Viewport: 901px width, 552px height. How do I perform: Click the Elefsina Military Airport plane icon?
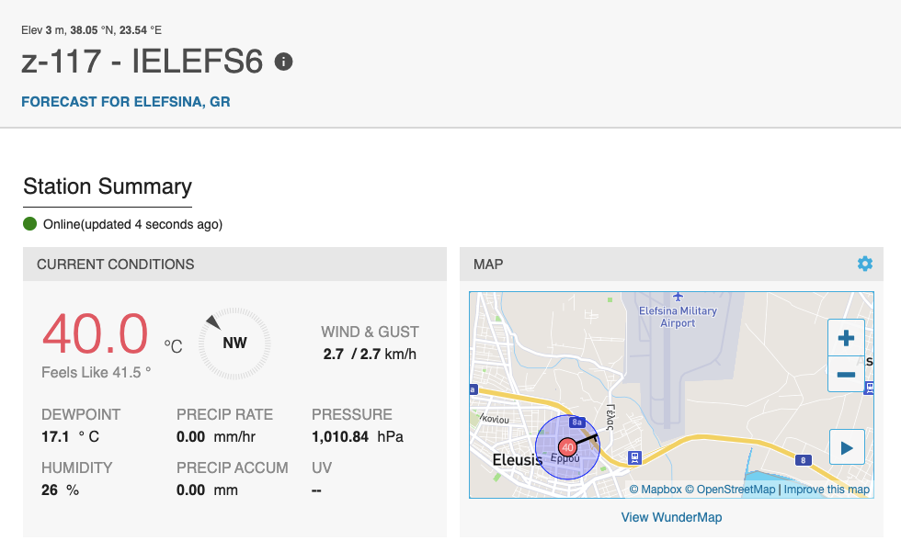click(679, 297)
